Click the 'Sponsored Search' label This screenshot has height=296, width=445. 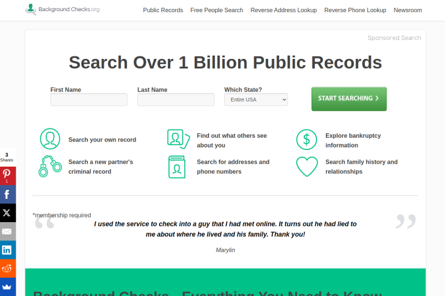click(x=394, y=38)
